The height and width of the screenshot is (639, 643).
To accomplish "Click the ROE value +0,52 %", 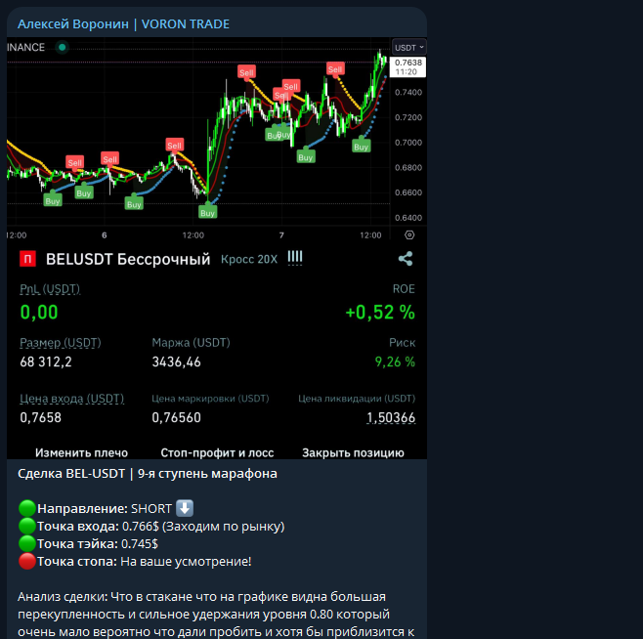I will click(x=380, y=312).
